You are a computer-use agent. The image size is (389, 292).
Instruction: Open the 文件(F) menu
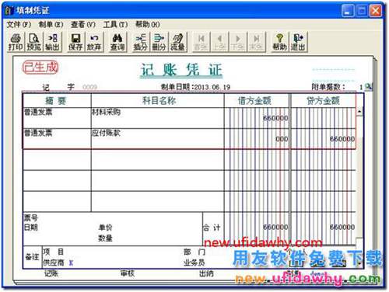(19, 24)
